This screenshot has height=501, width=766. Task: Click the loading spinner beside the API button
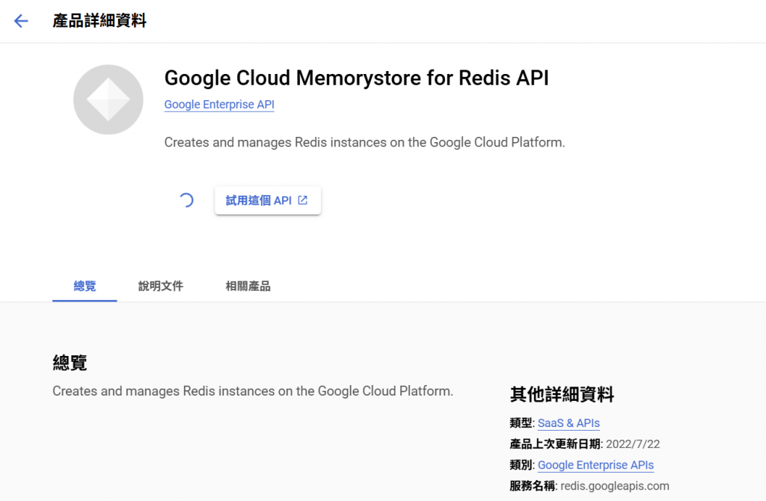coord(186,200)
